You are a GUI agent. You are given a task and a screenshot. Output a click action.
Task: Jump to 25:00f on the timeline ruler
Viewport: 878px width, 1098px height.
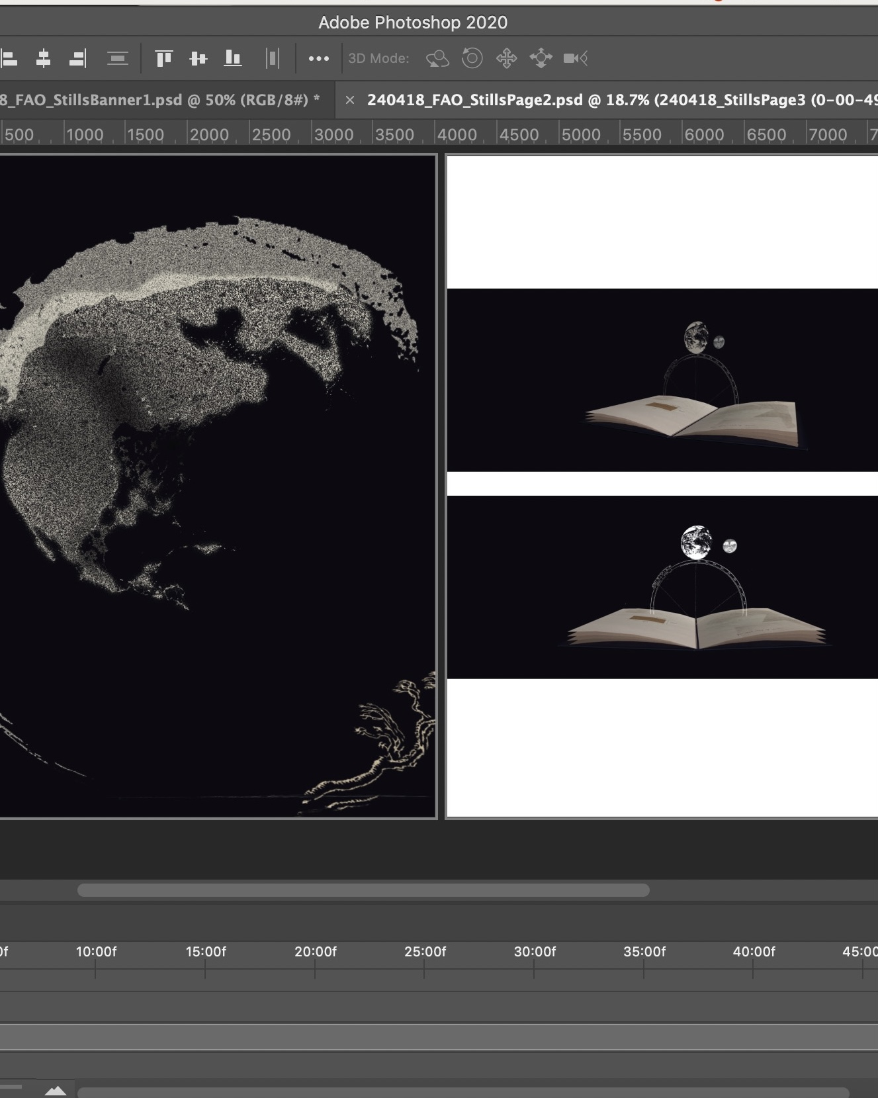[x=425, y=952]
